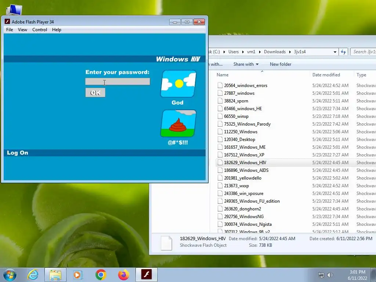Image resolution: width=376 pixels, height=282 pixels.
Task: Sort by the Date modified column header
Action: 326,75
